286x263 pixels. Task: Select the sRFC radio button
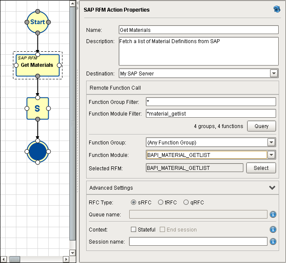[134, 202]
